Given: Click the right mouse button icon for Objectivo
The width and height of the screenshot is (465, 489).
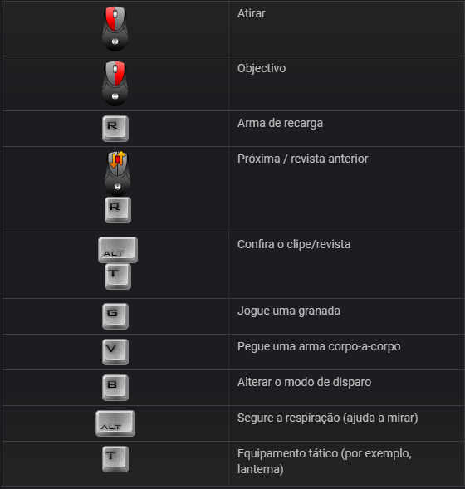Looking at the screenshot, I should [115, 83].
